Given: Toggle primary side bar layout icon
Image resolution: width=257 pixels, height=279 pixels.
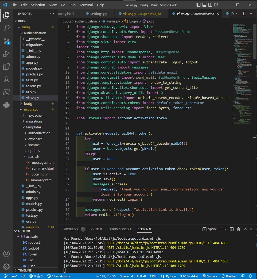Looking at the screenshot, I should (198, 5).
